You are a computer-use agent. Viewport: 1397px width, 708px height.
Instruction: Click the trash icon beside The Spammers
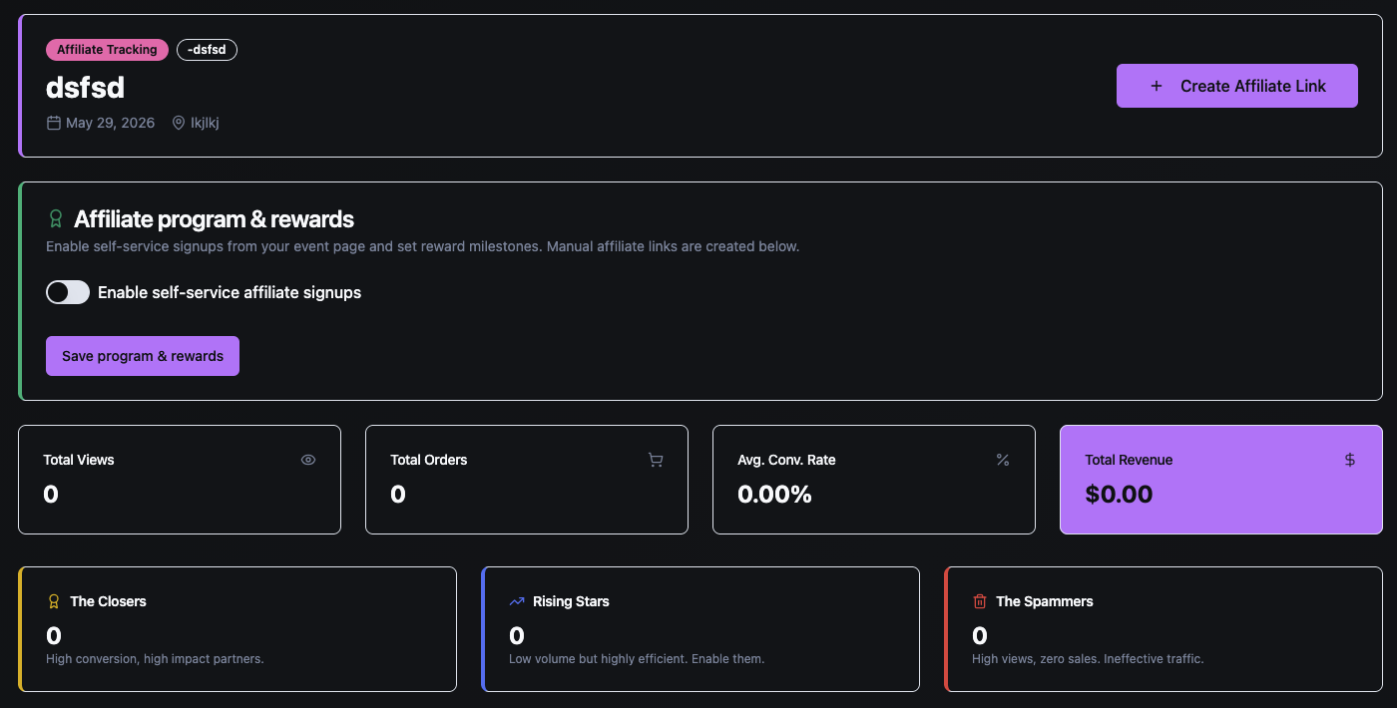tap(980, 601)
